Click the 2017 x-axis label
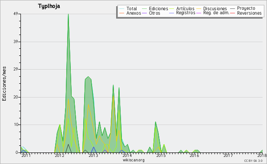The width and height of the screenshot is (267, 164). coord(228,155)
